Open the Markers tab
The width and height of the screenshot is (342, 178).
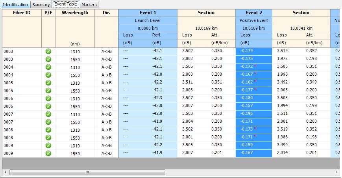point(89,5)
